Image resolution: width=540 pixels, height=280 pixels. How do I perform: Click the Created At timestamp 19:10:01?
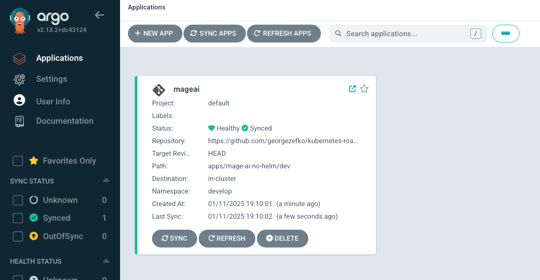point(240,204)
